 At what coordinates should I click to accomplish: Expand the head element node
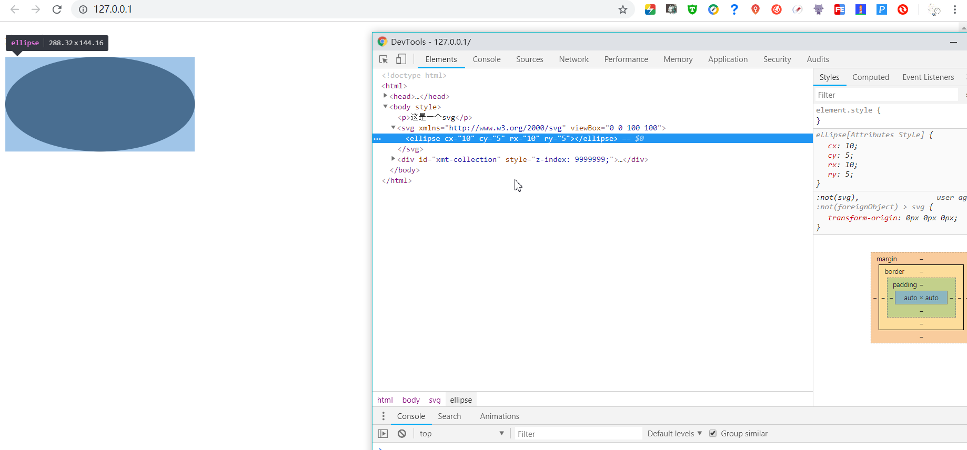[x=386, y=96]
